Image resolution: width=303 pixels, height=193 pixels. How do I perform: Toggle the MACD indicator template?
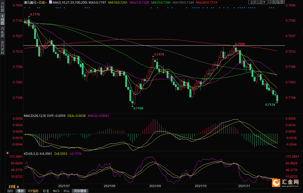56,191
